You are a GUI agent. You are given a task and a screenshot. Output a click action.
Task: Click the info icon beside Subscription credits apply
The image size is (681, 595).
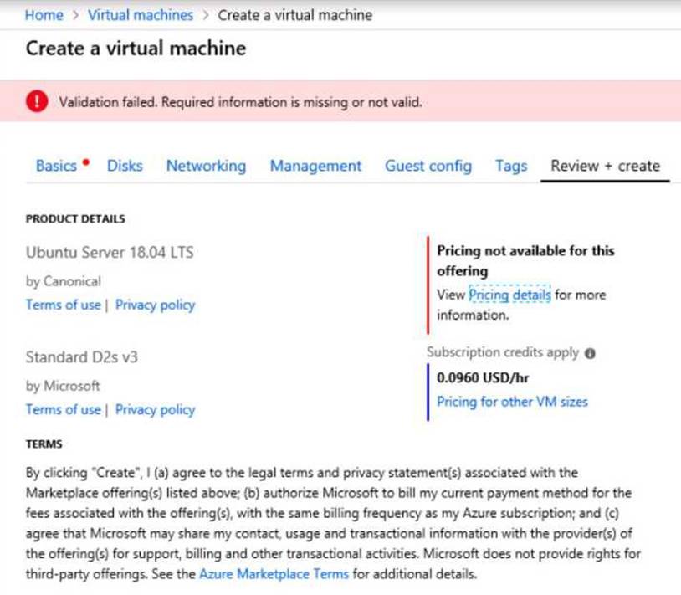590,353
